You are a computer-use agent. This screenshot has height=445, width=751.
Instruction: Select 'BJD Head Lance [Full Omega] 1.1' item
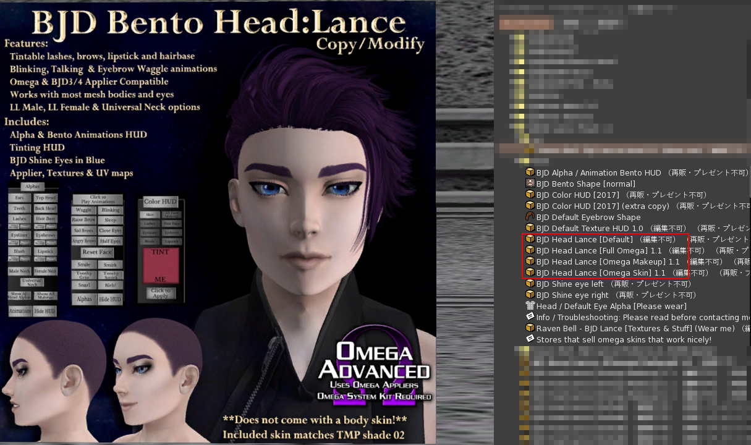638,250
